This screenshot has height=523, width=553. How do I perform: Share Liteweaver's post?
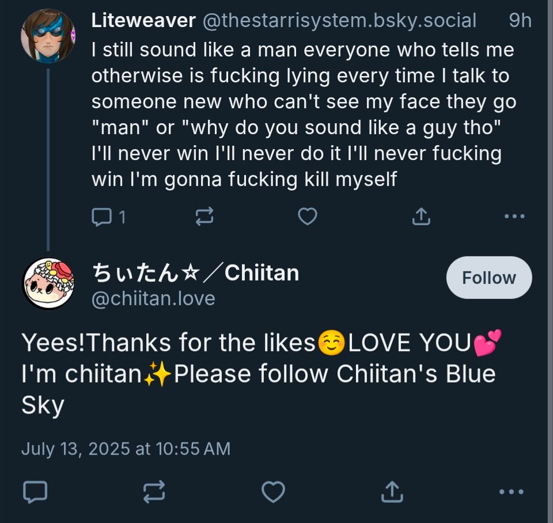(x=421, y=217)
